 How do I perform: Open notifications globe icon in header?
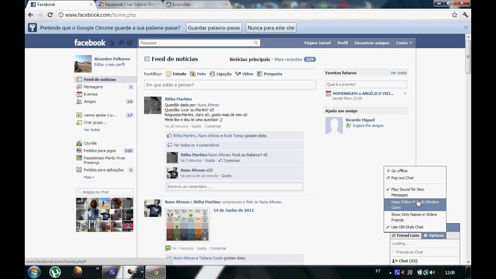(x=130, y=43)
